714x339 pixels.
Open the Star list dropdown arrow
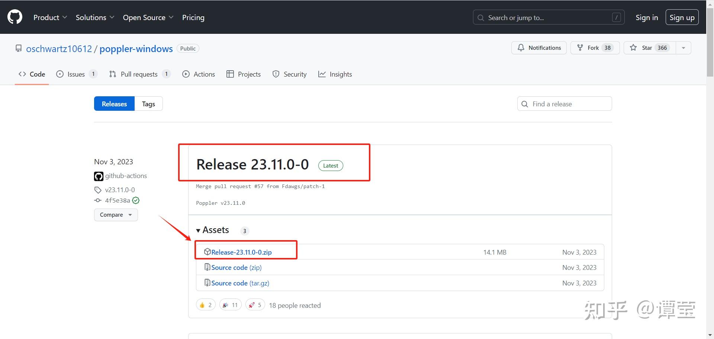(x=684, y=48)
